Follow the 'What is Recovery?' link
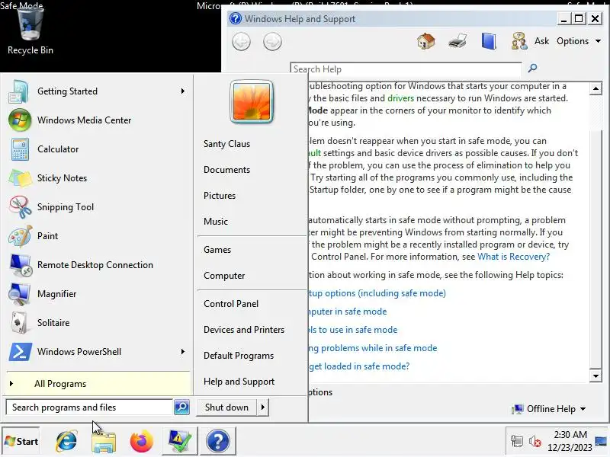This screenshot has width=610, height=457. click(513, 257)
